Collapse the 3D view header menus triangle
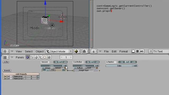Viewport: 169px width, 95px height. tap(12, 51)
